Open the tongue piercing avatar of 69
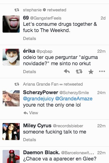This screenshot has height=163, width=109. (11, 24)
